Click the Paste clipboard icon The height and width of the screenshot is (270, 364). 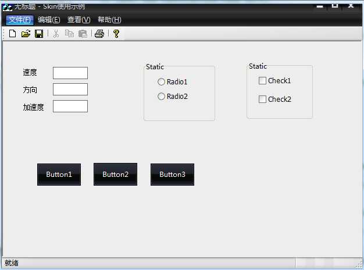tap(83, 34)
